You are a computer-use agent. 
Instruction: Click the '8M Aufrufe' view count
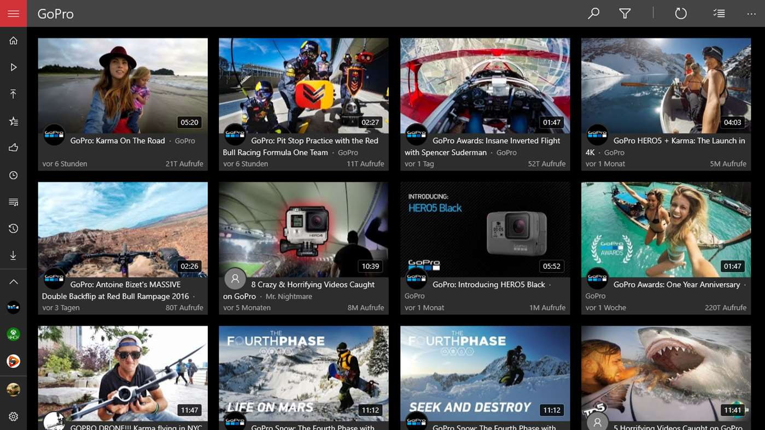(366, 308)
